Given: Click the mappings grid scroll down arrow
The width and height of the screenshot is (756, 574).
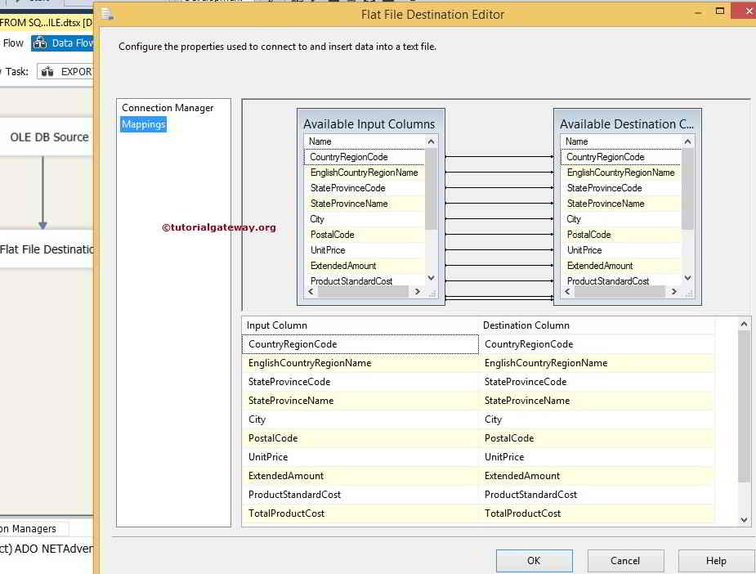Looking at the screenshot, I should 744,518.
